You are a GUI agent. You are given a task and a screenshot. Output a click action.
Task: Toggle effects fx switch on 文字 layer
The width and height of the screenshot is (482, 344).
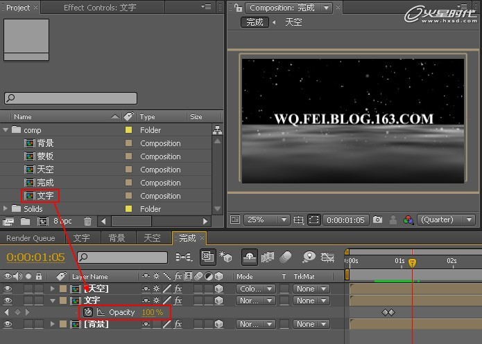click(178, 300)
